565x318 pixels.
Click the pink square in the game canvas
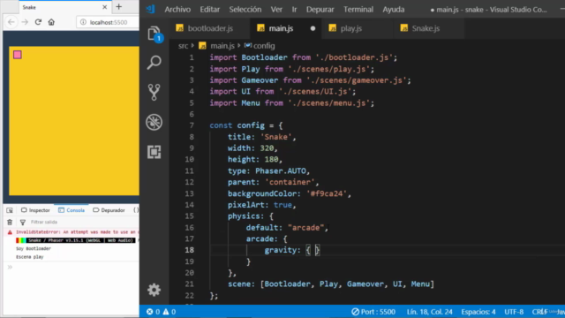18,55
